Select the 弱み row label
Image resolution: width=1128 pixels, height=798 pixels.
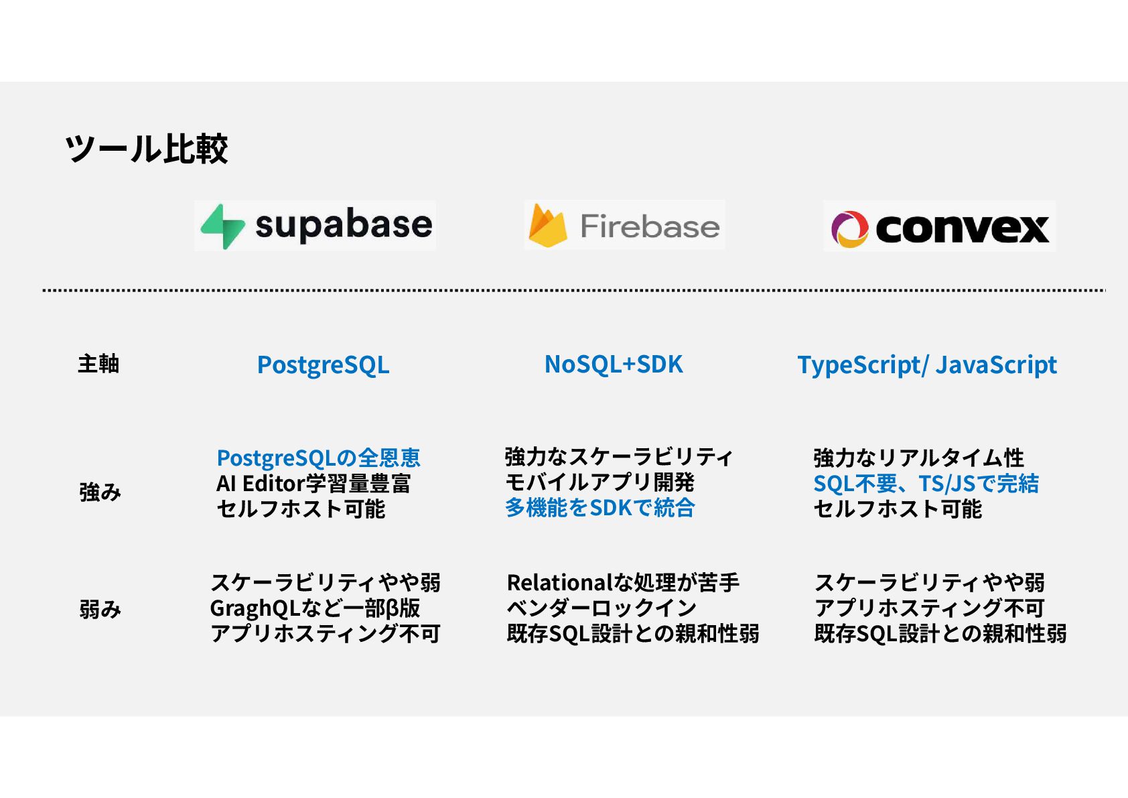point(100,609)
